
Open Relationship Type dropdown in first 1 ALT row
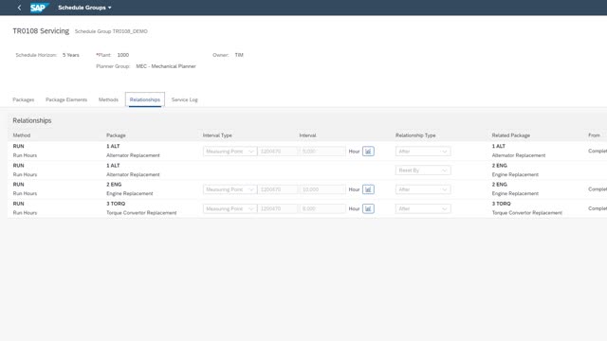pos(423,152)
